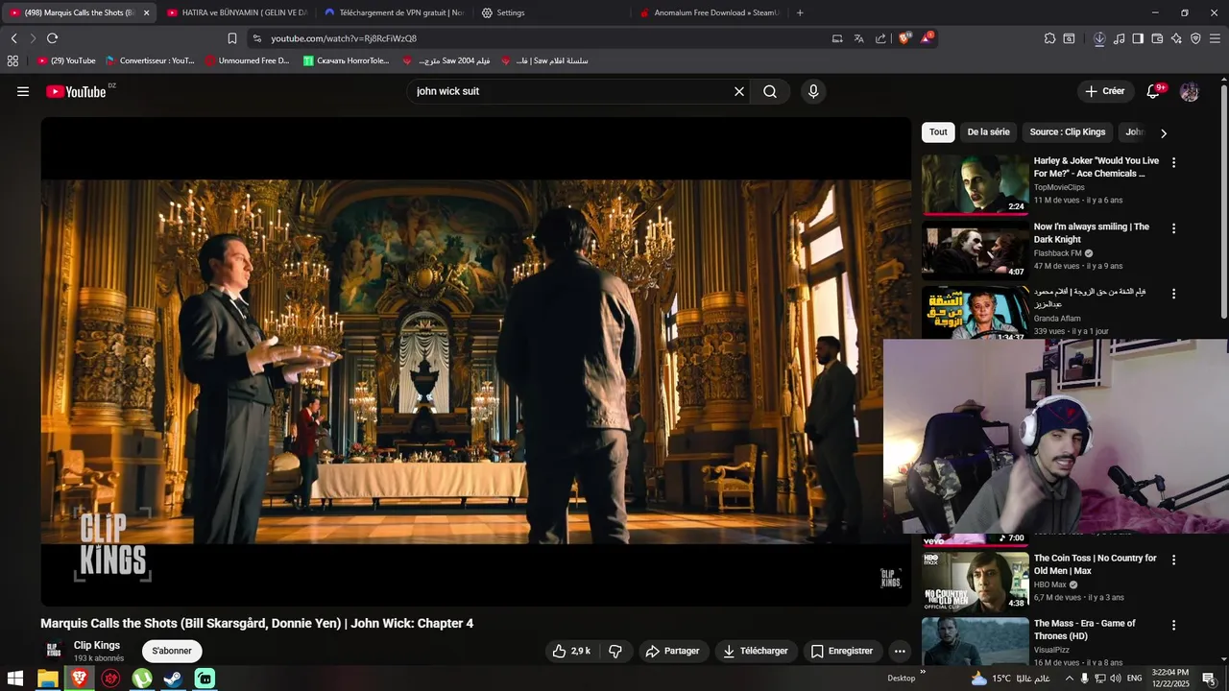Open the Windows Start menu
The image size is (1229, 691).
[x=15, y=679]
